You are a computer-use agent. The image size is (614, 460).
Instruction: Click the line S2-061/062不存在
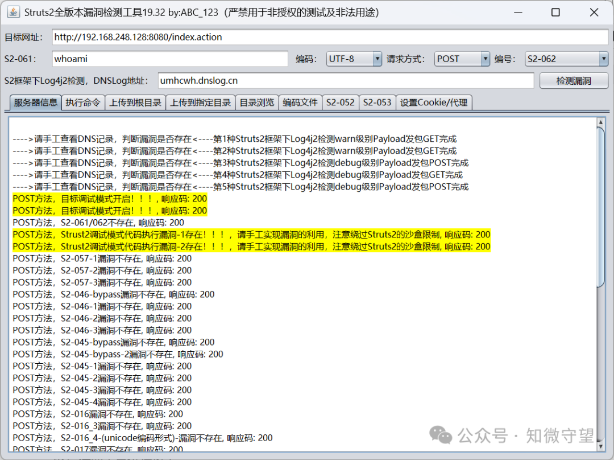tap(98, 223)
